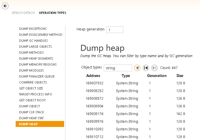
Task: Sort by the Size column header
Action: point(180,76)
